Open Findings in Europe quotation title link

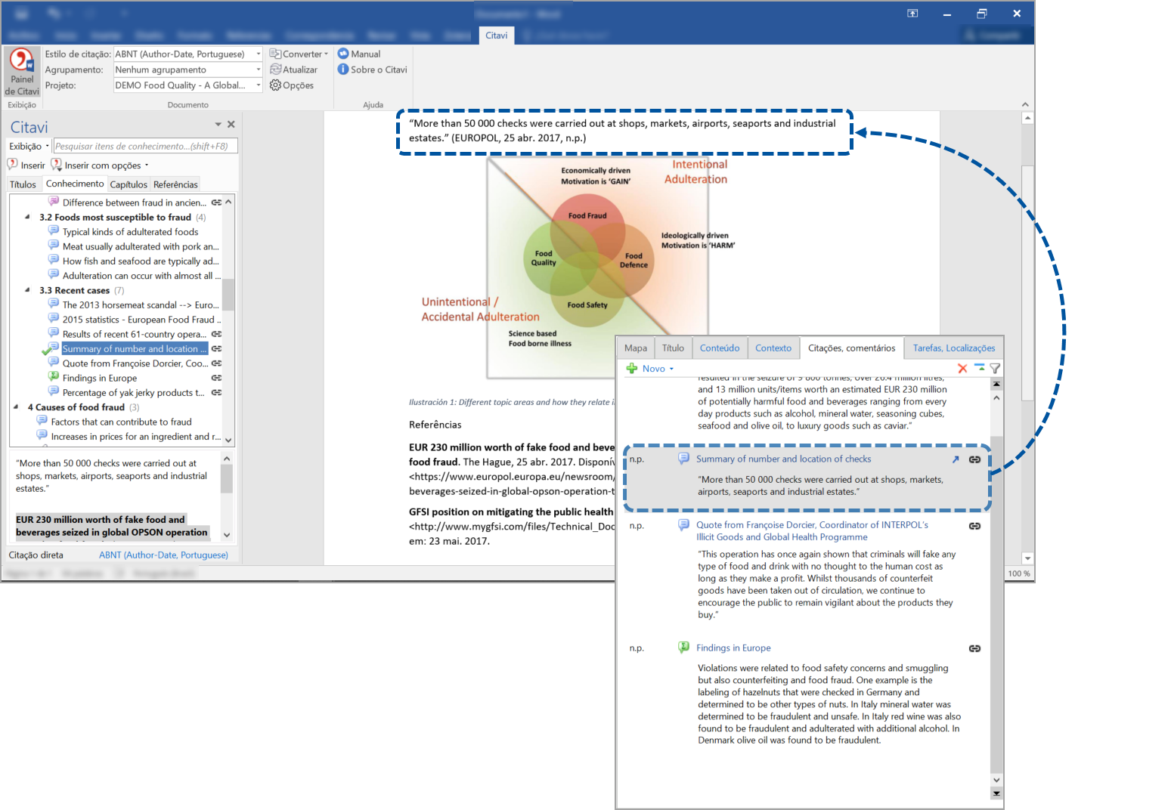coord(733,648)
